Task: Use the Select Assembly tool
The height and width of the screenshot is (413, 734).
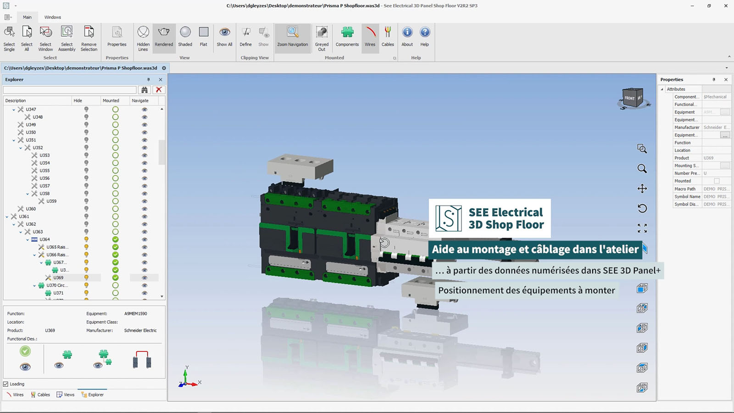Action: 67,39
